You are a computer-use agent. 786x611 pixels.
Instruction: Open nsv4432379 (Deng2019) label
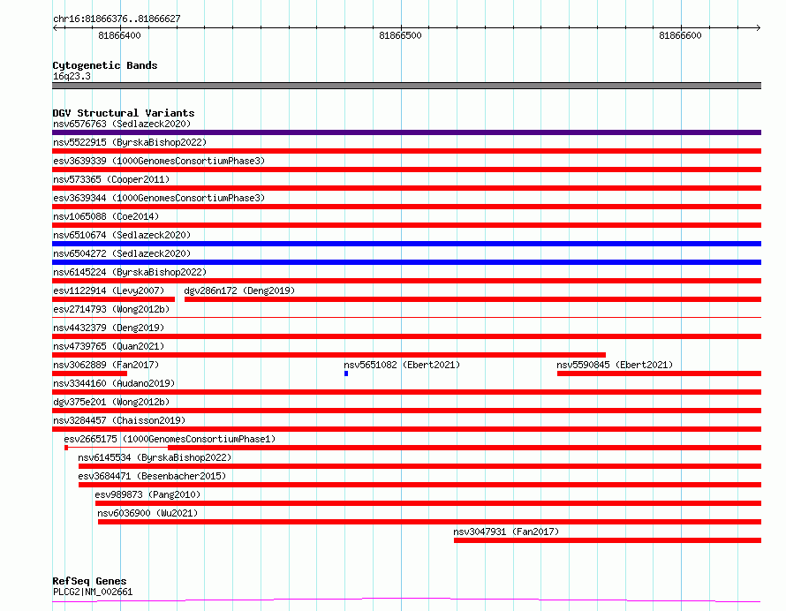pyautogui.click(x=109, y=328)
